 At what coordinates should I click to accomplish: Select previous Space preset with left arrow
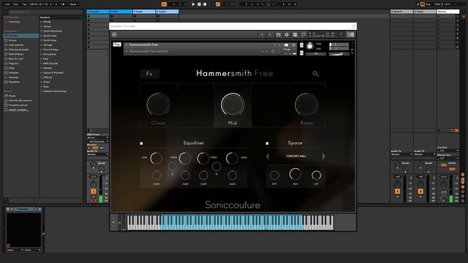tap(268, 156)
